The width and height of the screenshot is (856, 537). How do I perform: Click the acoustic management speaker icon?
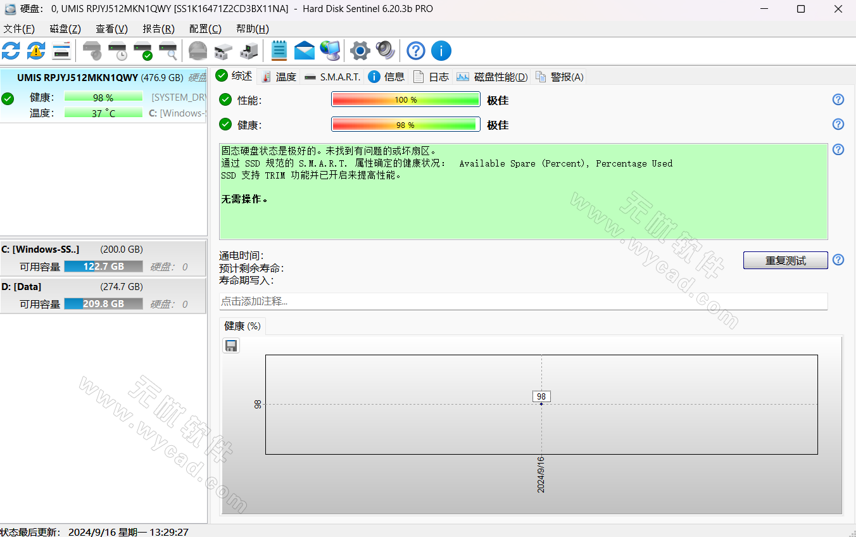[x=386, y=51]
